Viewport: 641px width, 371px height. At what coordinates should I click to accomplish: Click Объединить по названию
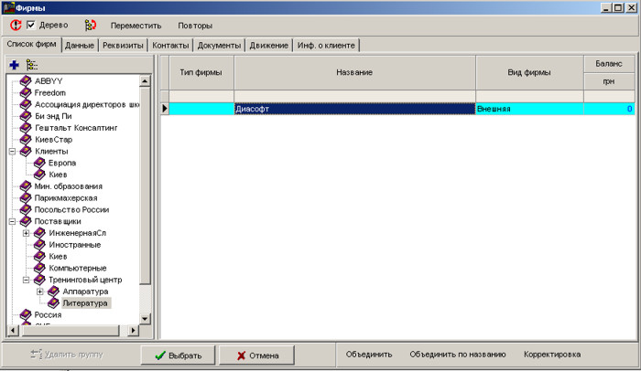pyautogui.click(x=457, y=355)
